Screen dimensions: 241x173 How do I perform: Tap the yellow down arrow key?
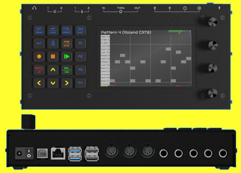tap(53, 83)
